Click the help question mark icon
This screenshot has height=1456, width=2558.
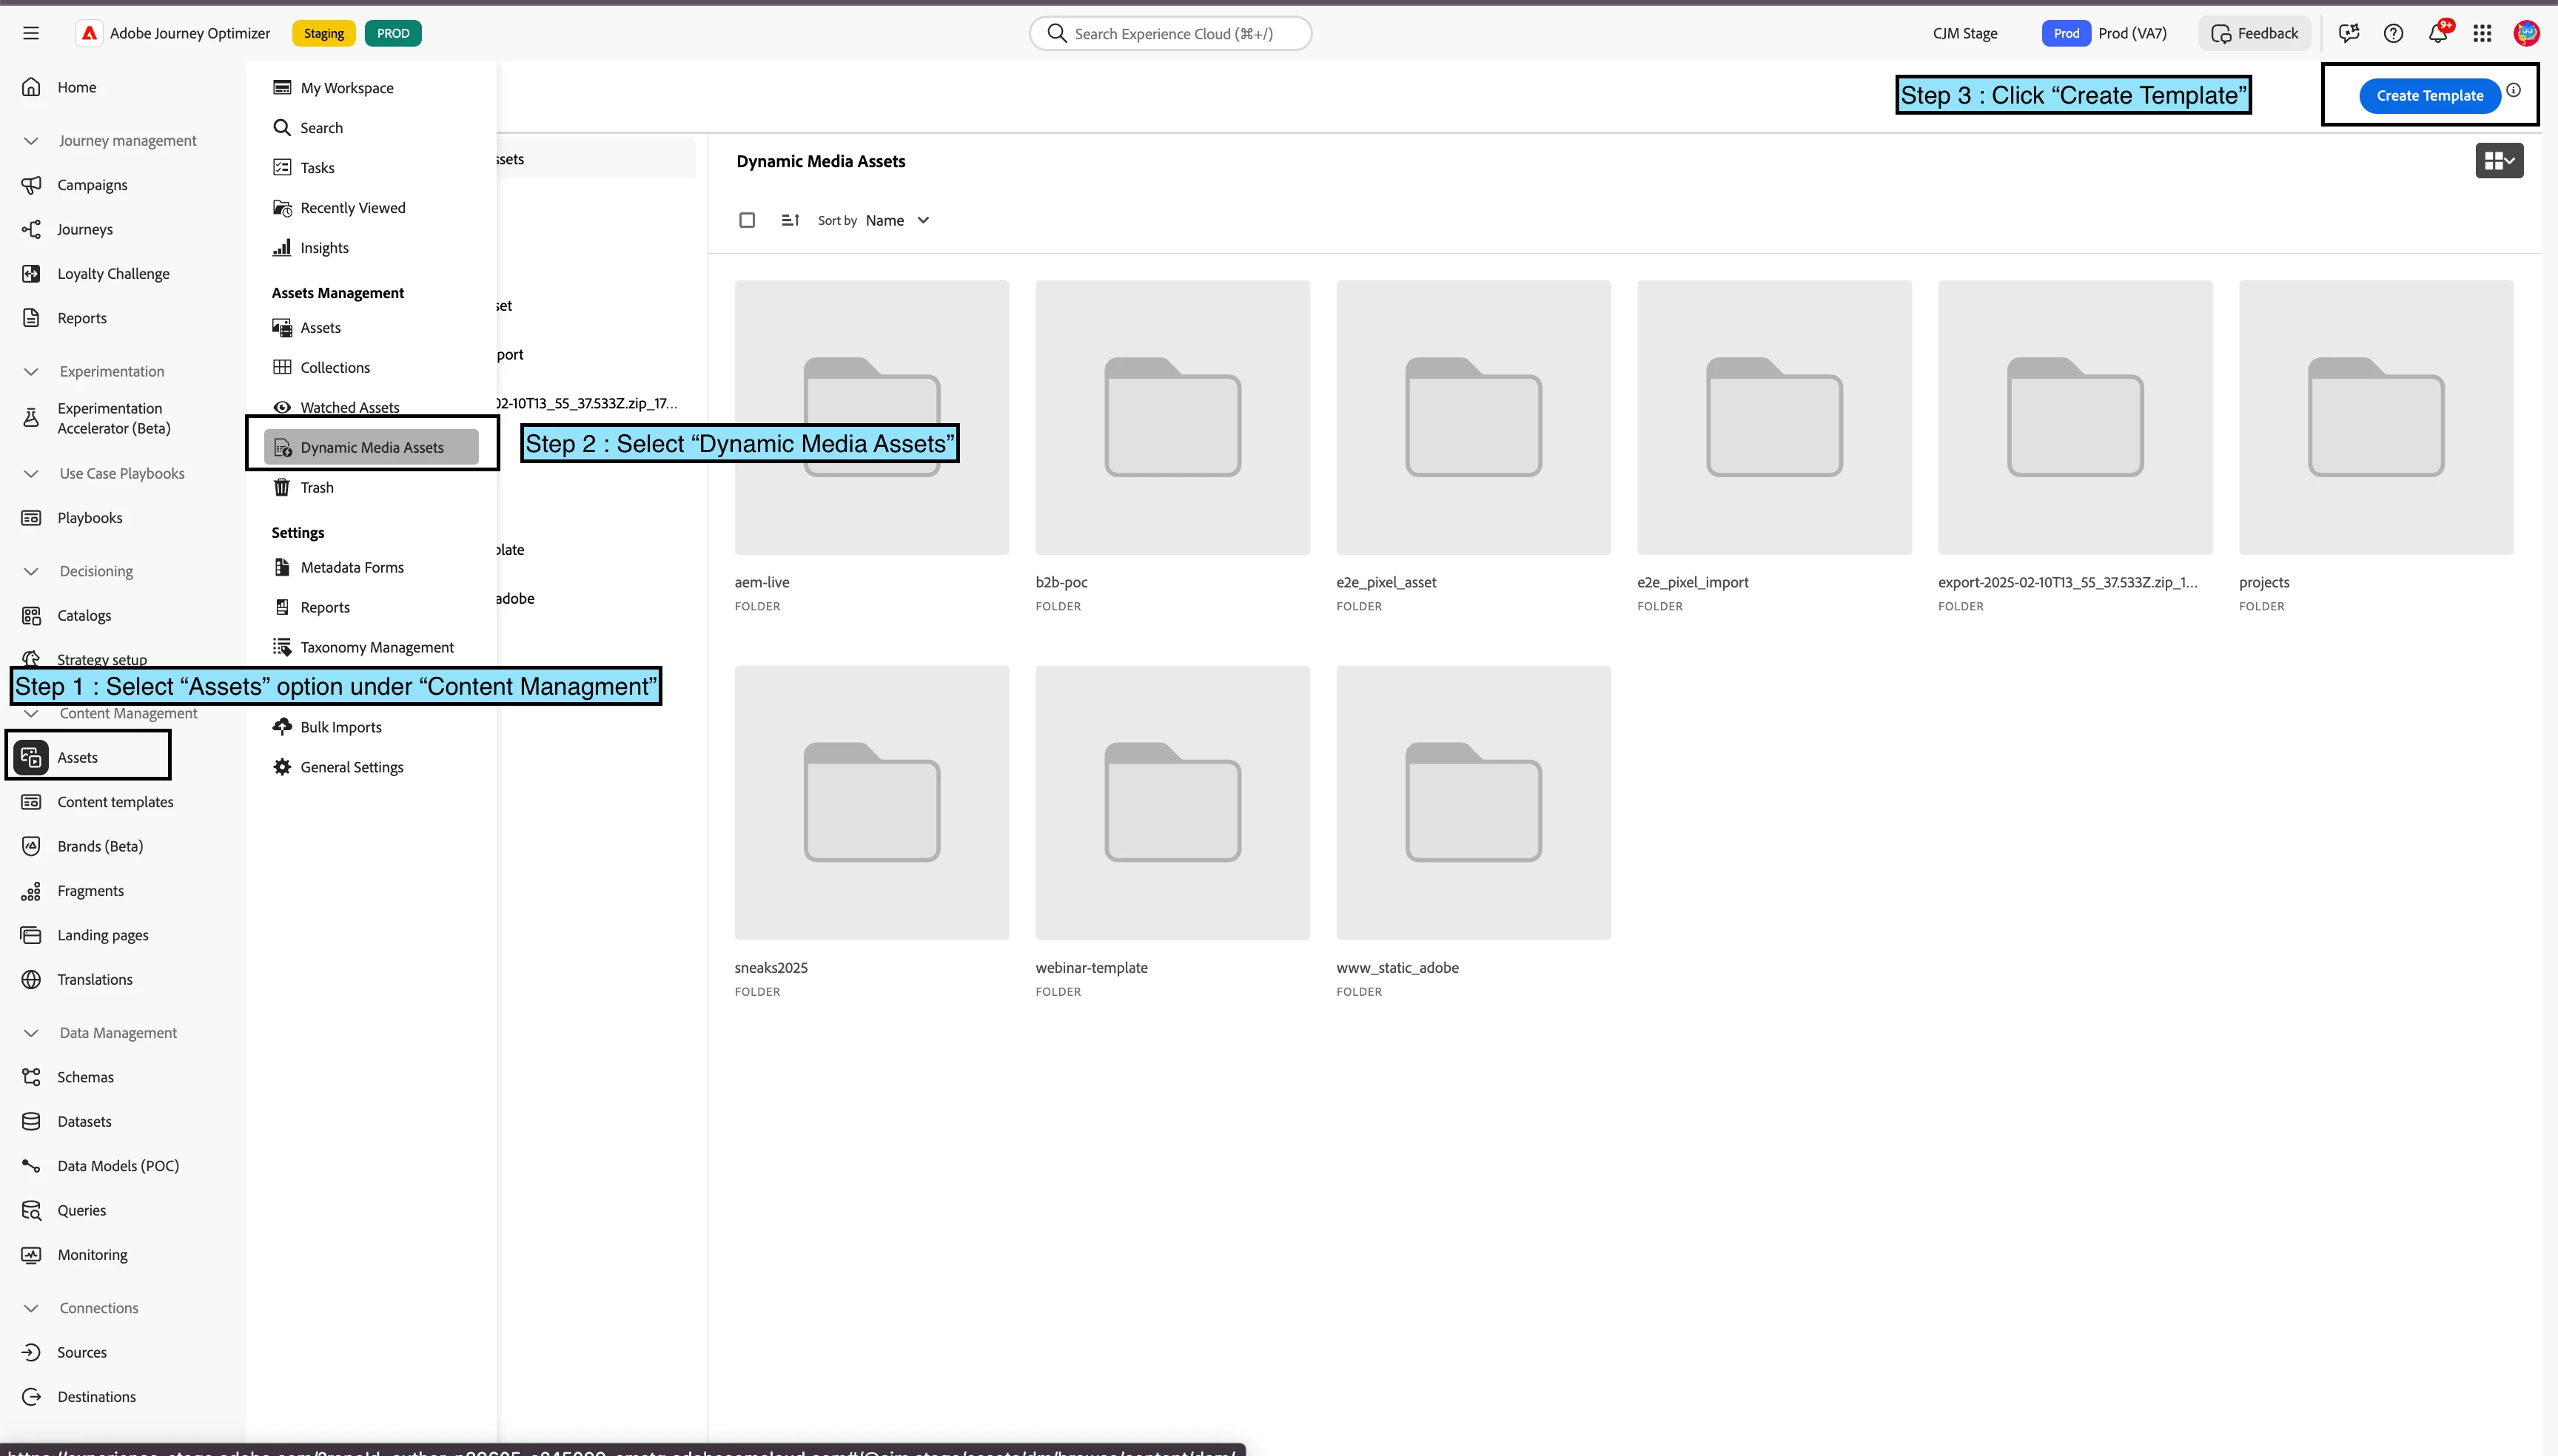pos(2393,34)
